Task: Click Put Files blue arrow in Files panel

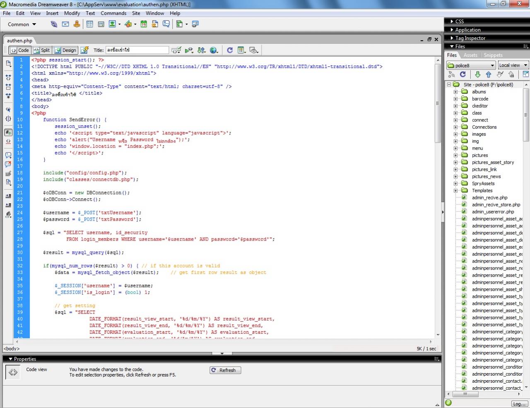Action: point(489,74)
